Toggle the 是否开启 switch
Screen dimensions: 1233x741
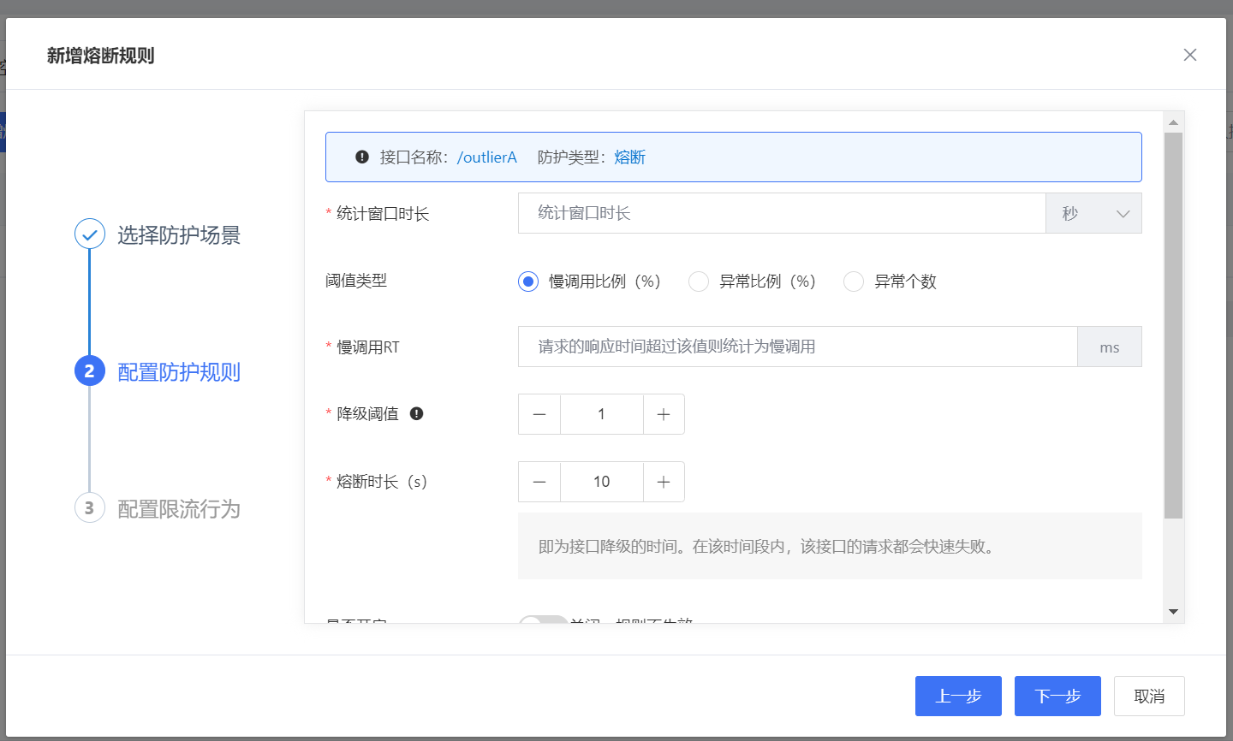pyautogui.click(x=543, y=619)
